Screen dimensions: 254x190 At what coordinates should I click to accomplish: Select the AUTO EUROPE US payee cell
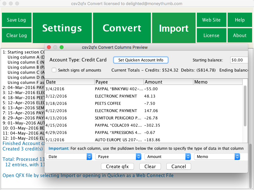[x=119, y=140]
